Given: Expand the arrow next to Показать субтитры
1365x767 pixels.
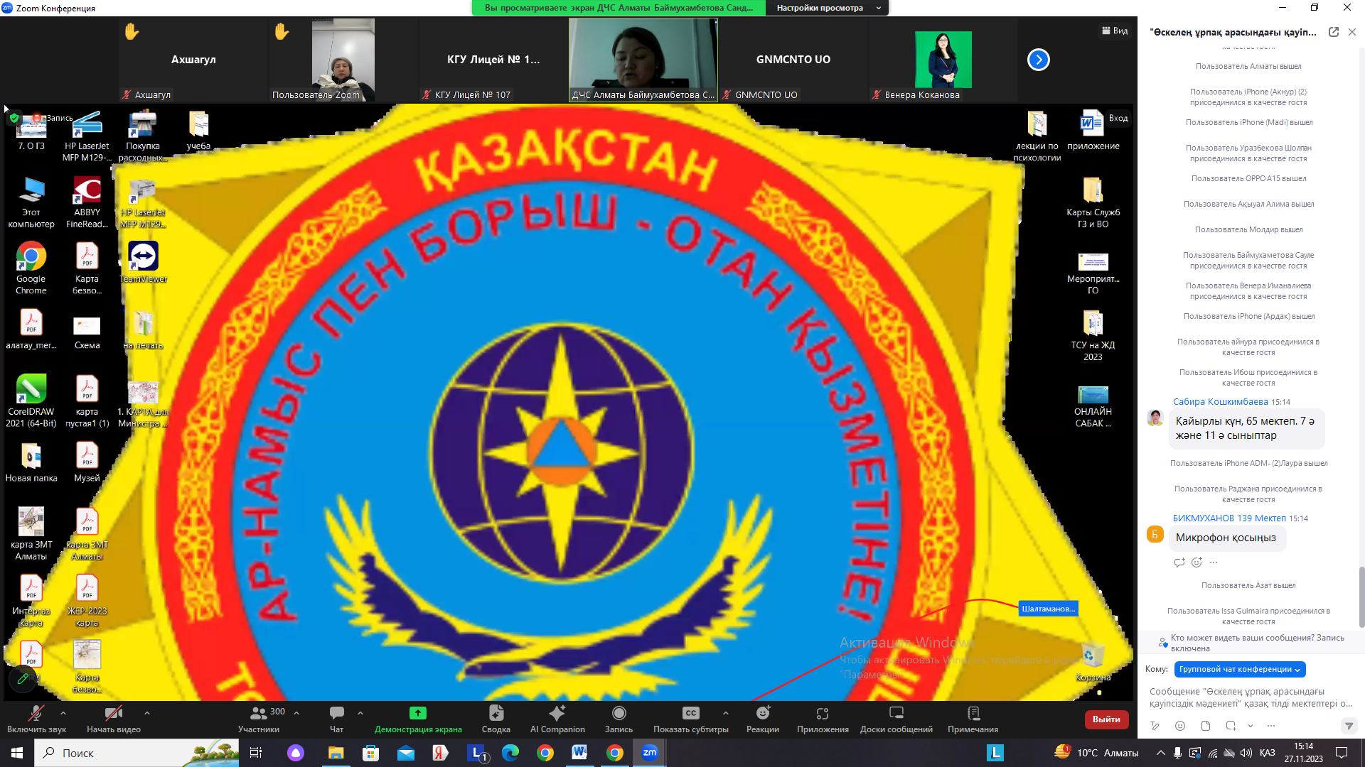Looking at the screenshot, I should (x=726, y=713).
